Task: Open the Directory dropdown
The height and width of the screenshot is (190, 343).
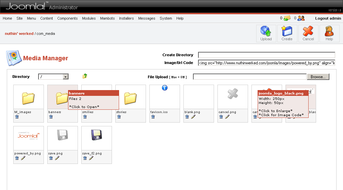Action: click(53, 77)
